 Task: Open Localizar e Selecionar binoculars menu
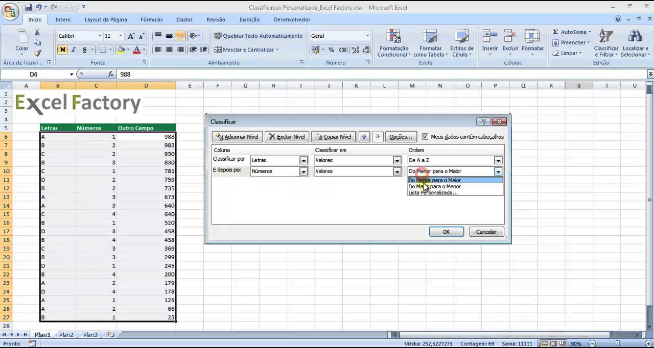pos(635,43)
